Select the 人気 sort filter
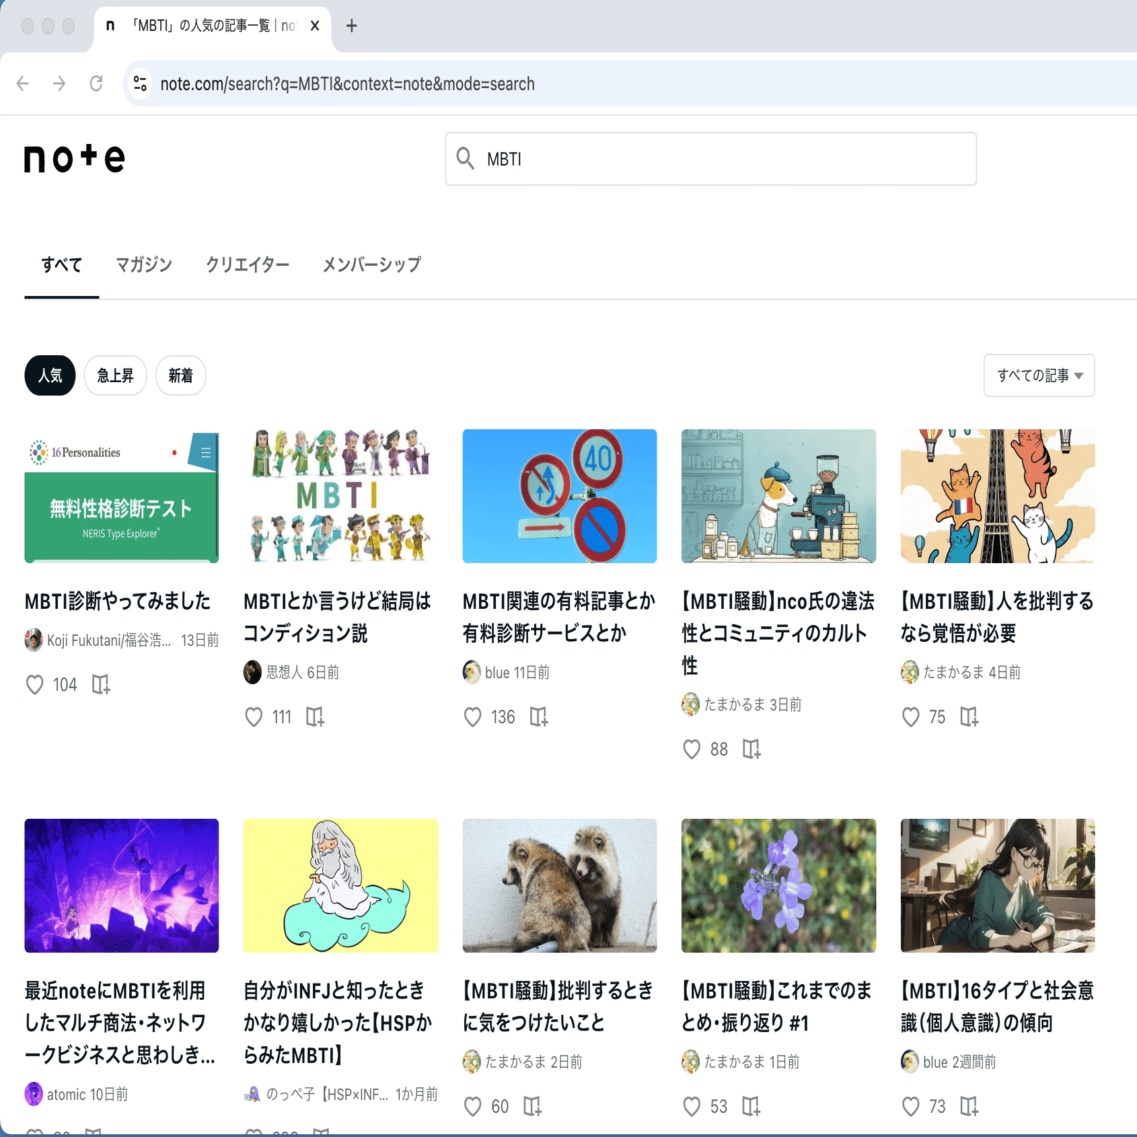The height and width of the screenshot is (1137, 1137). (50, 375)
